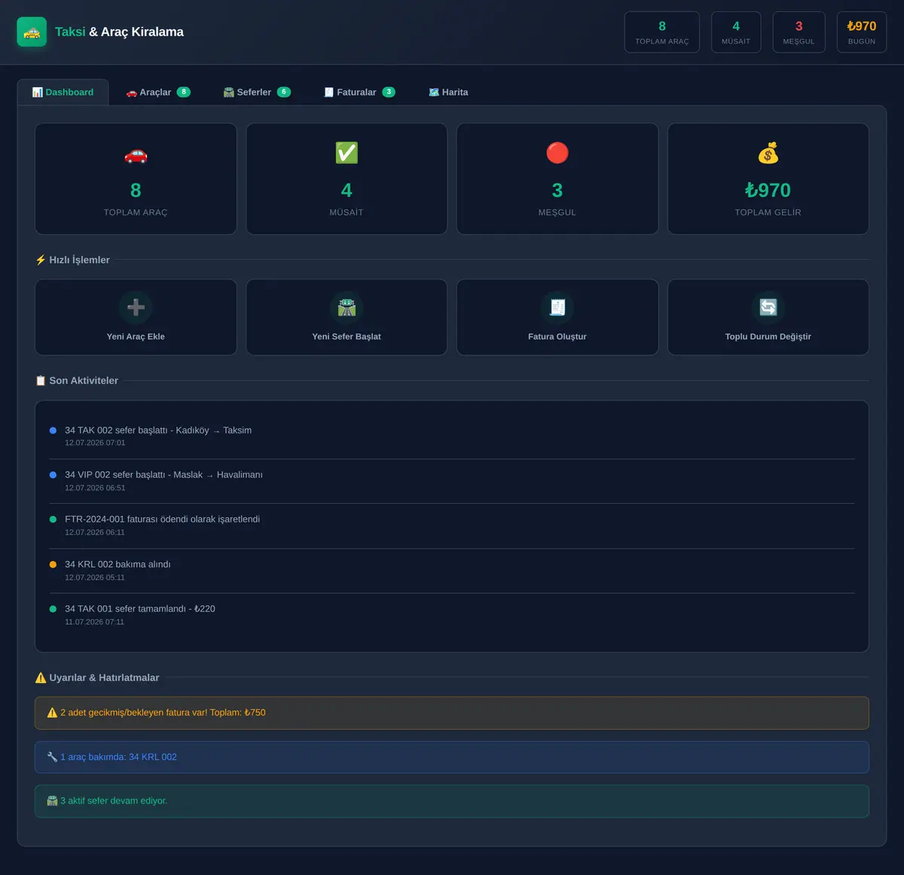This screenshot has width=904, height=875.
Task: Click the timestamp '11.07.2026 07:11'
Action: pos(95,622)
